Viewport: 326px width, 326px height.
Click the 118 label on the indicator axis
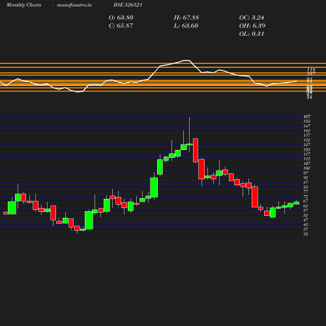[x=311, y=70]
